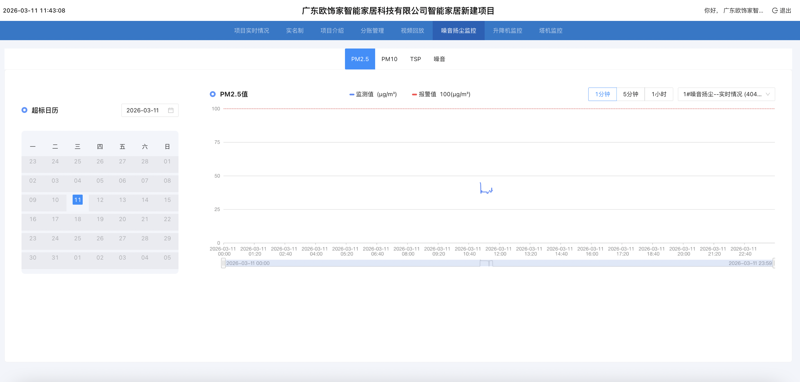Screen dimensions: 800x382
Task: Switch to the 噪音 tab
Action: coord(439,59)
